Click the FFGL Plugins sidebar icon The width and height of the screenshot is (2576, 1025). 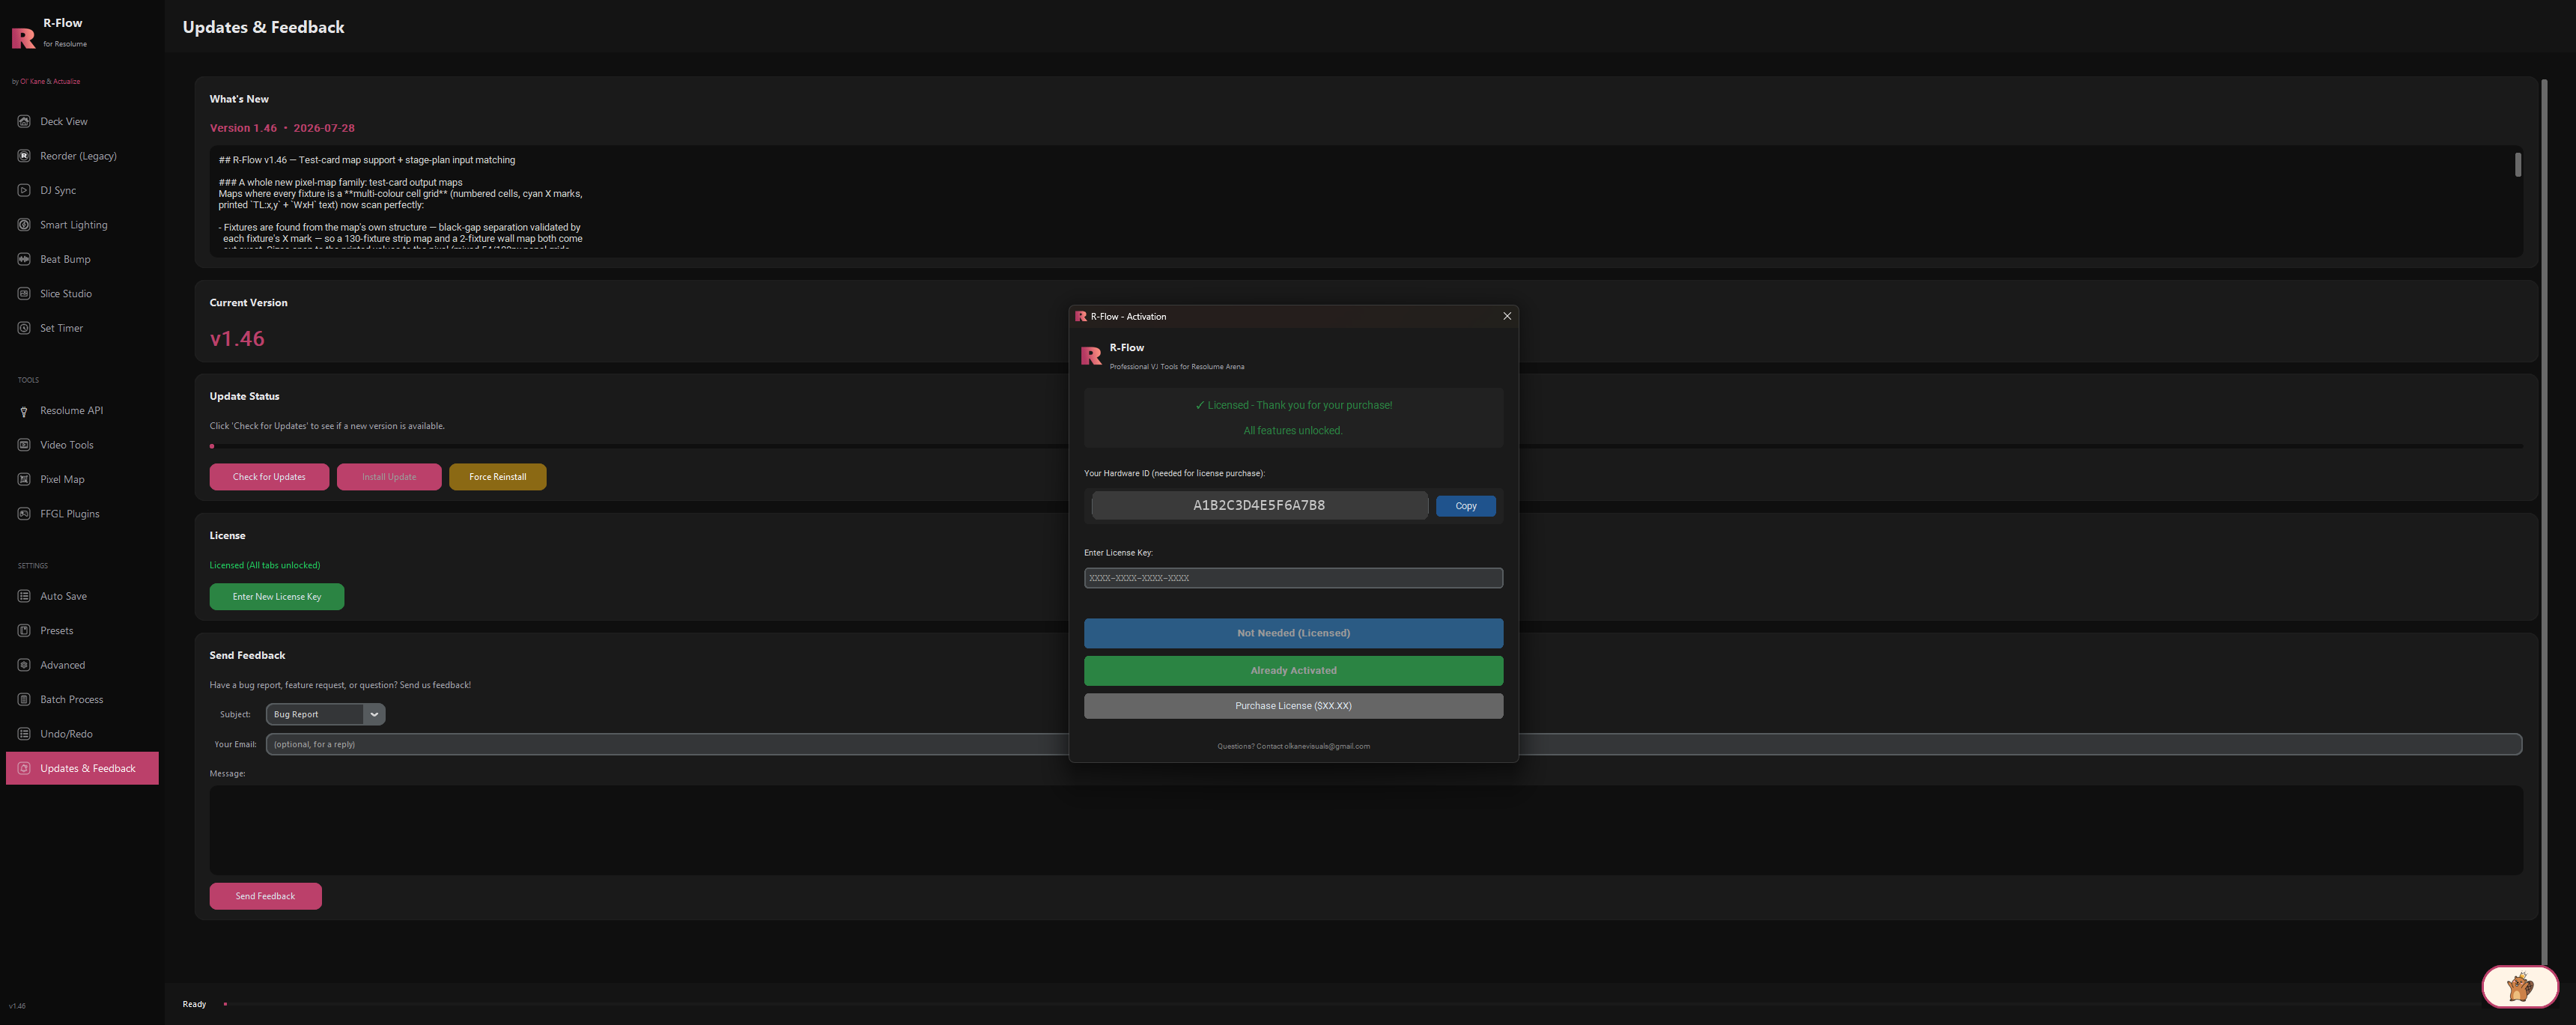point(24,514)
